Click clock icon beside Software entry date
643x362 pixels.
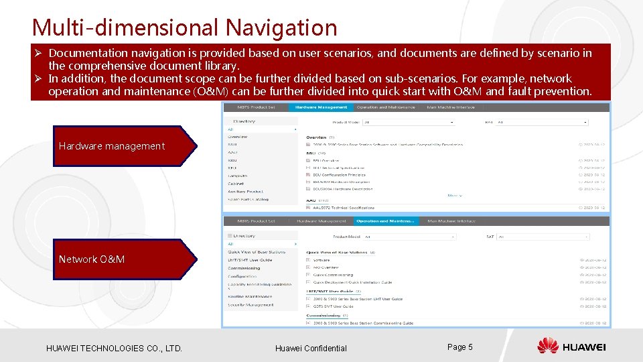point(581,260)
